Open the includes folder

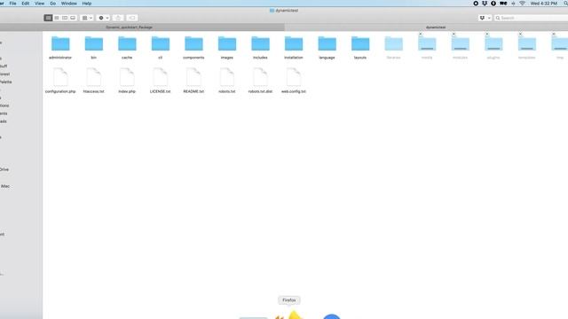(x=260, y=43)
